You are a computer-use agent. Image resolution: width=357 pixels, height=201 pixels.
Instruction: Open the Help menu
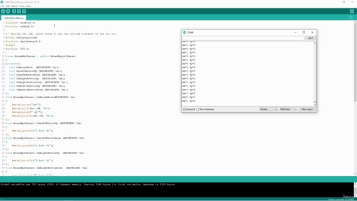28,6
